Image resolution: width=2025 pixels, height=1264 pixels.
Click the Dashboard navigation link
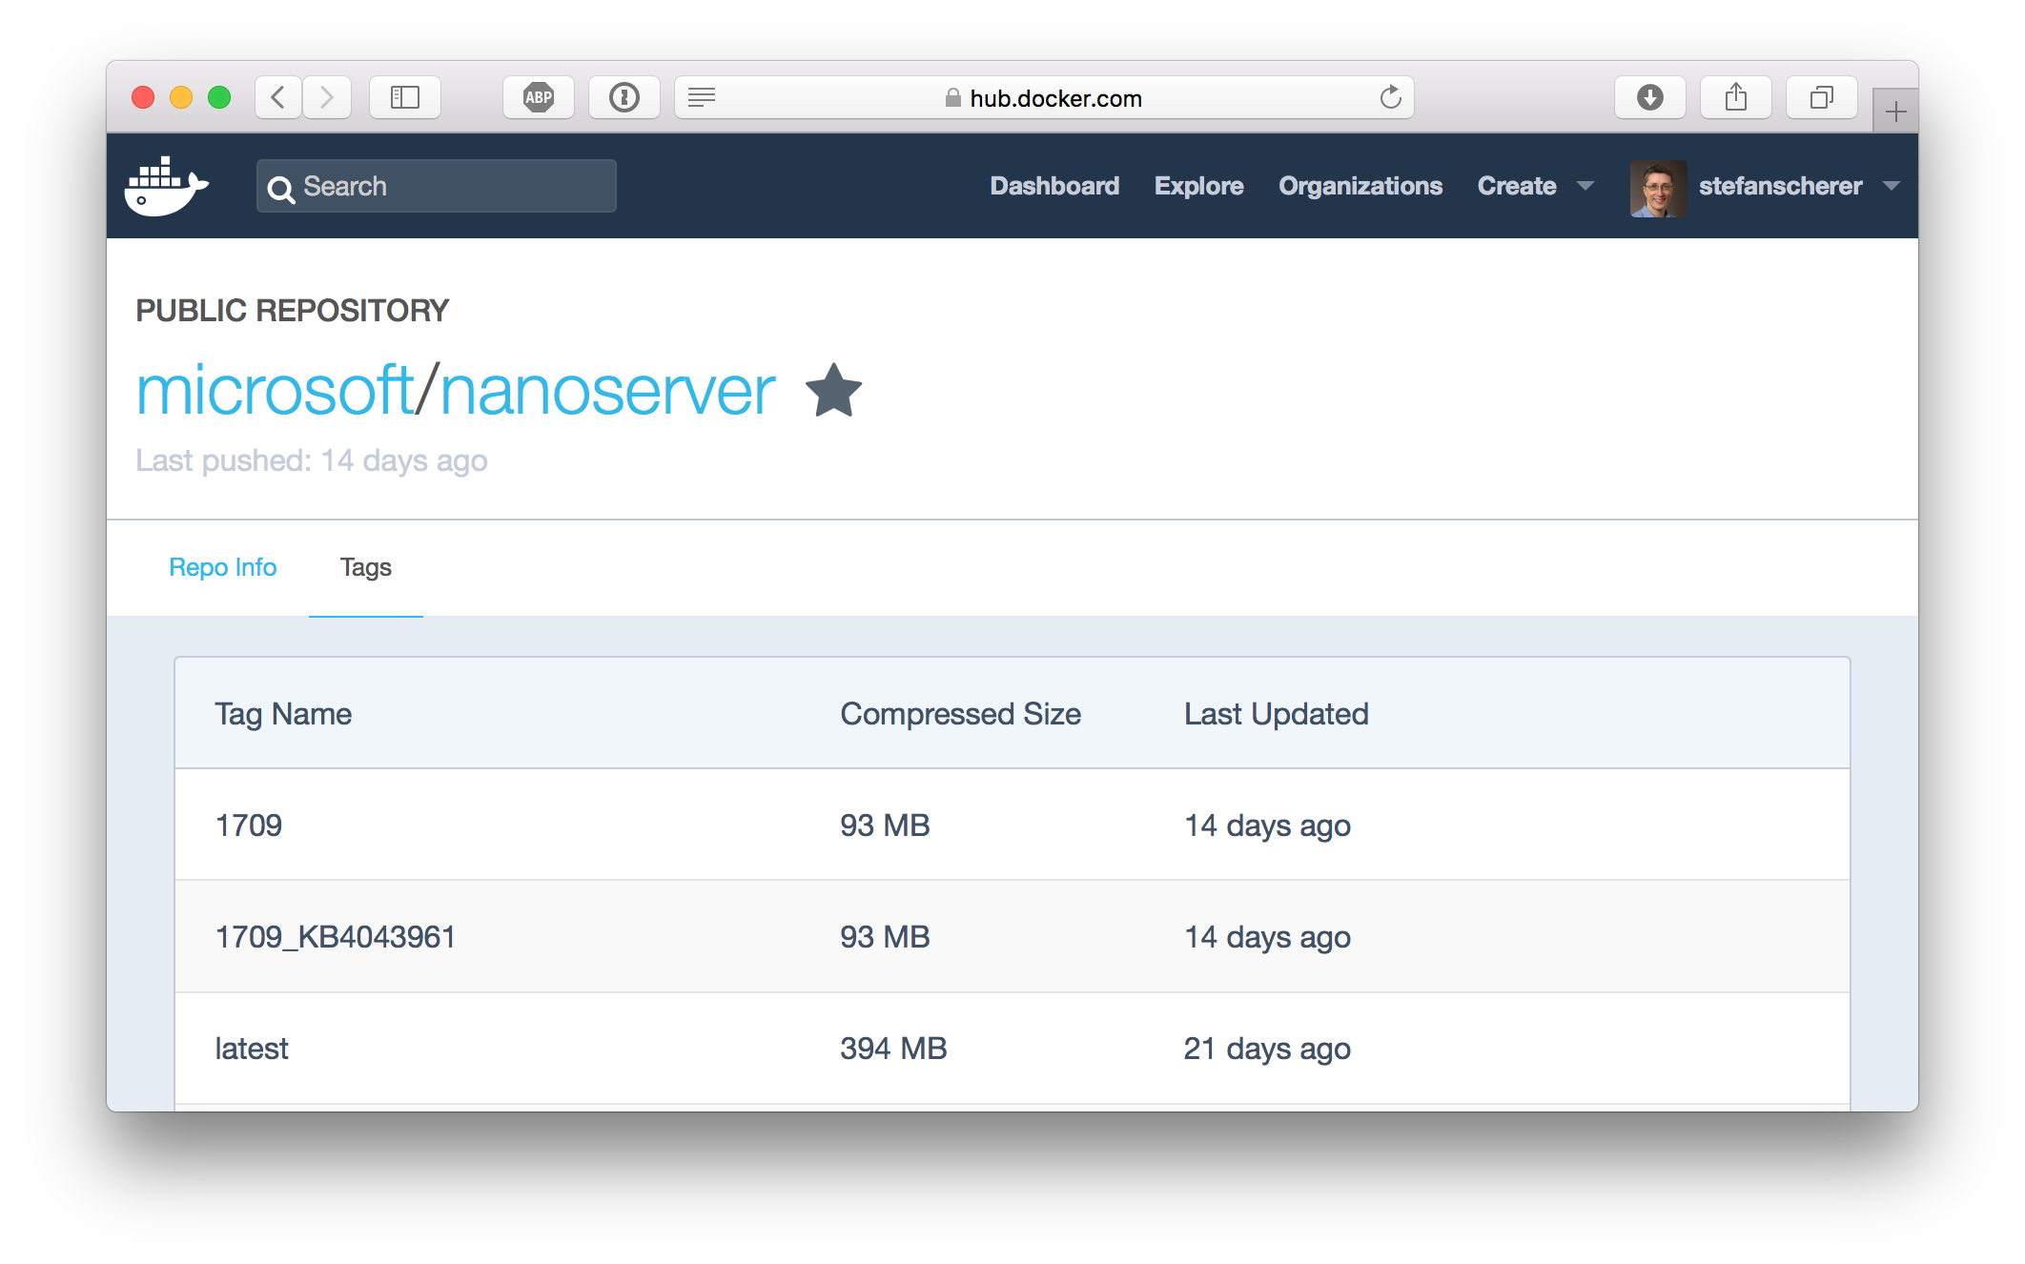click(x=1051, y=183)
